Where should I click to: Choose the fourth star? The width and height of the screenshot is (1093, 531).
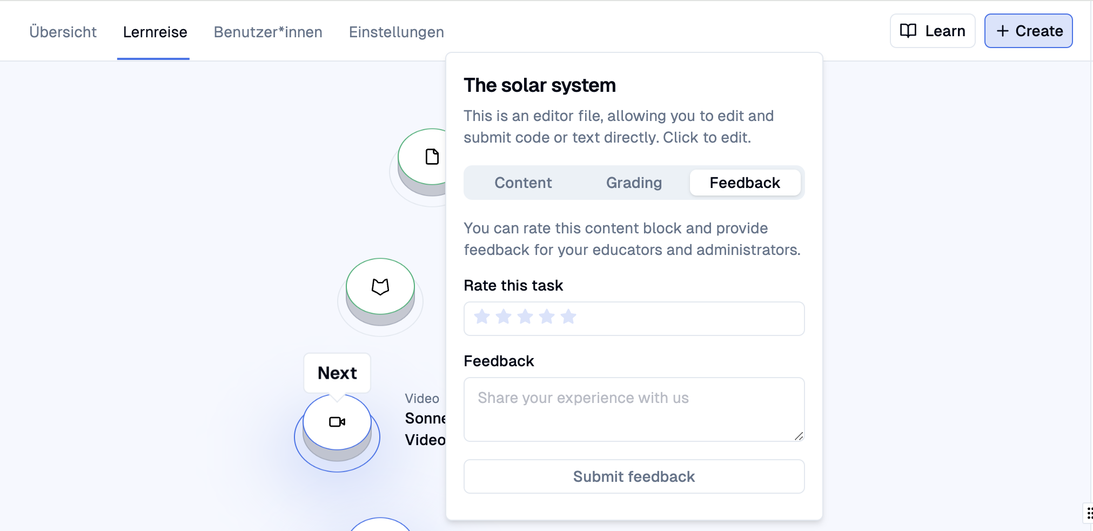tap(547, 317)
